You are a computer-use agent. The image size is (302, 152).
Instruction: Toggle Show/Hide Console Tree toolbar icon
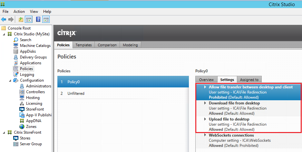tap(29, 19)
